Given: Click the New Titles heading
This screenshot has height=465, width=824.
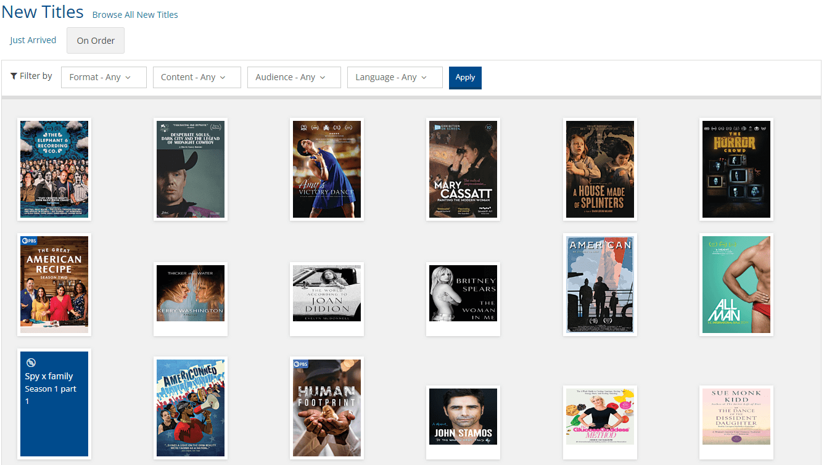Looking at the screenshot, I should coord(43,12).
